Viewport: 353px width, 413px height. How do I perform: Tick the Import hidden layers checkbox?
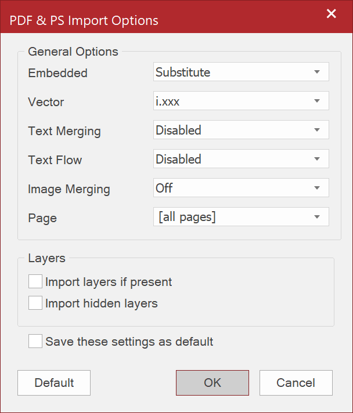[36, 303]
